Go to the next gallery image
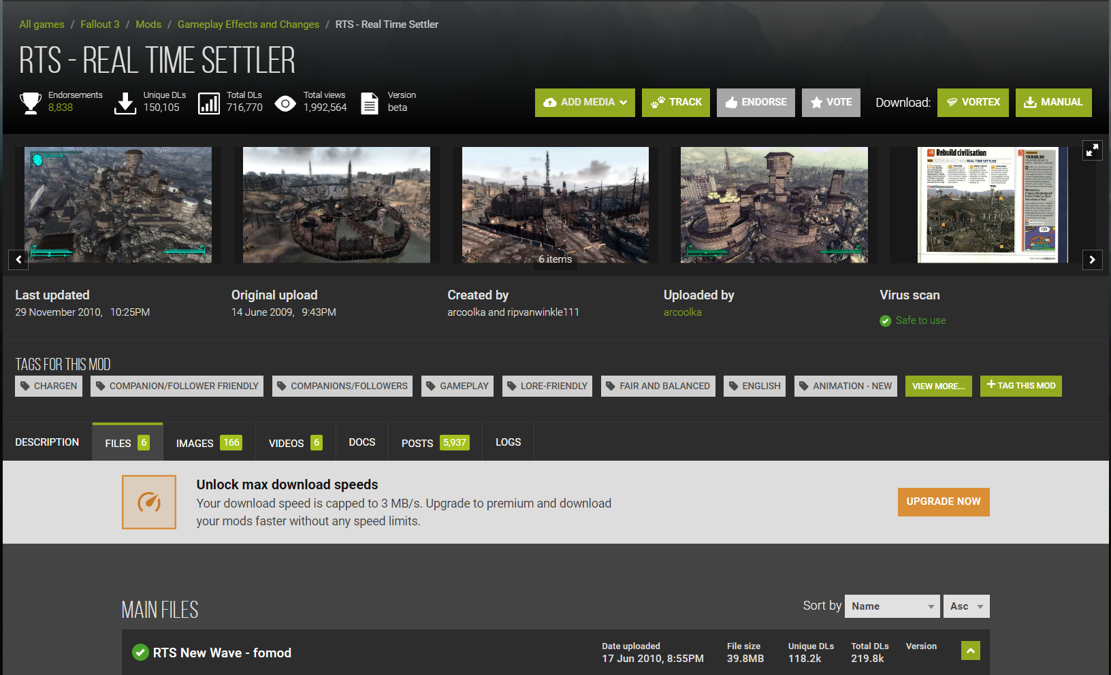This screenshot has width=1111, height=675. pyautogui.click(x=1093, y=259)
